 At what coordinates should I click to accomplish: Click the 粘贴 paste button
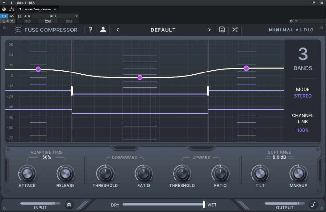(69, 21)
